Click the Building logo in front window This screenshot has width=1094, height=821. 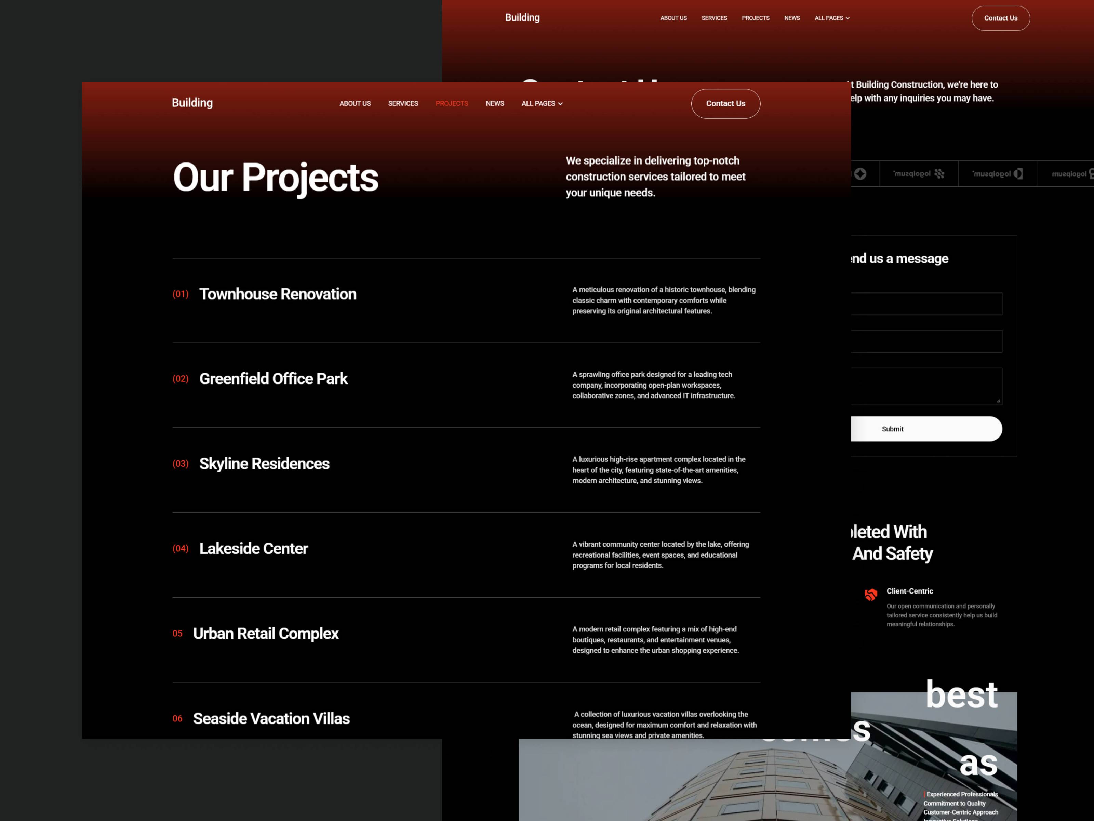click(192, 103)
